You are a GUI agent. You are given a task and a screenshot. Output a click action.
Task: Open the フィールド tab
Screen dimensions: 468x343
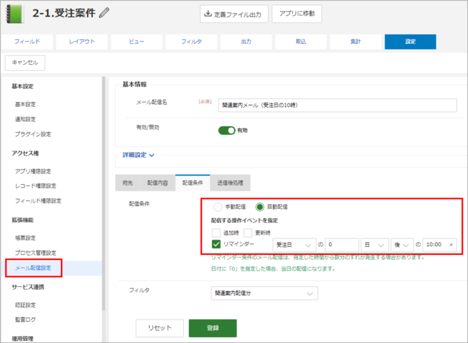[x=27, y=42]
